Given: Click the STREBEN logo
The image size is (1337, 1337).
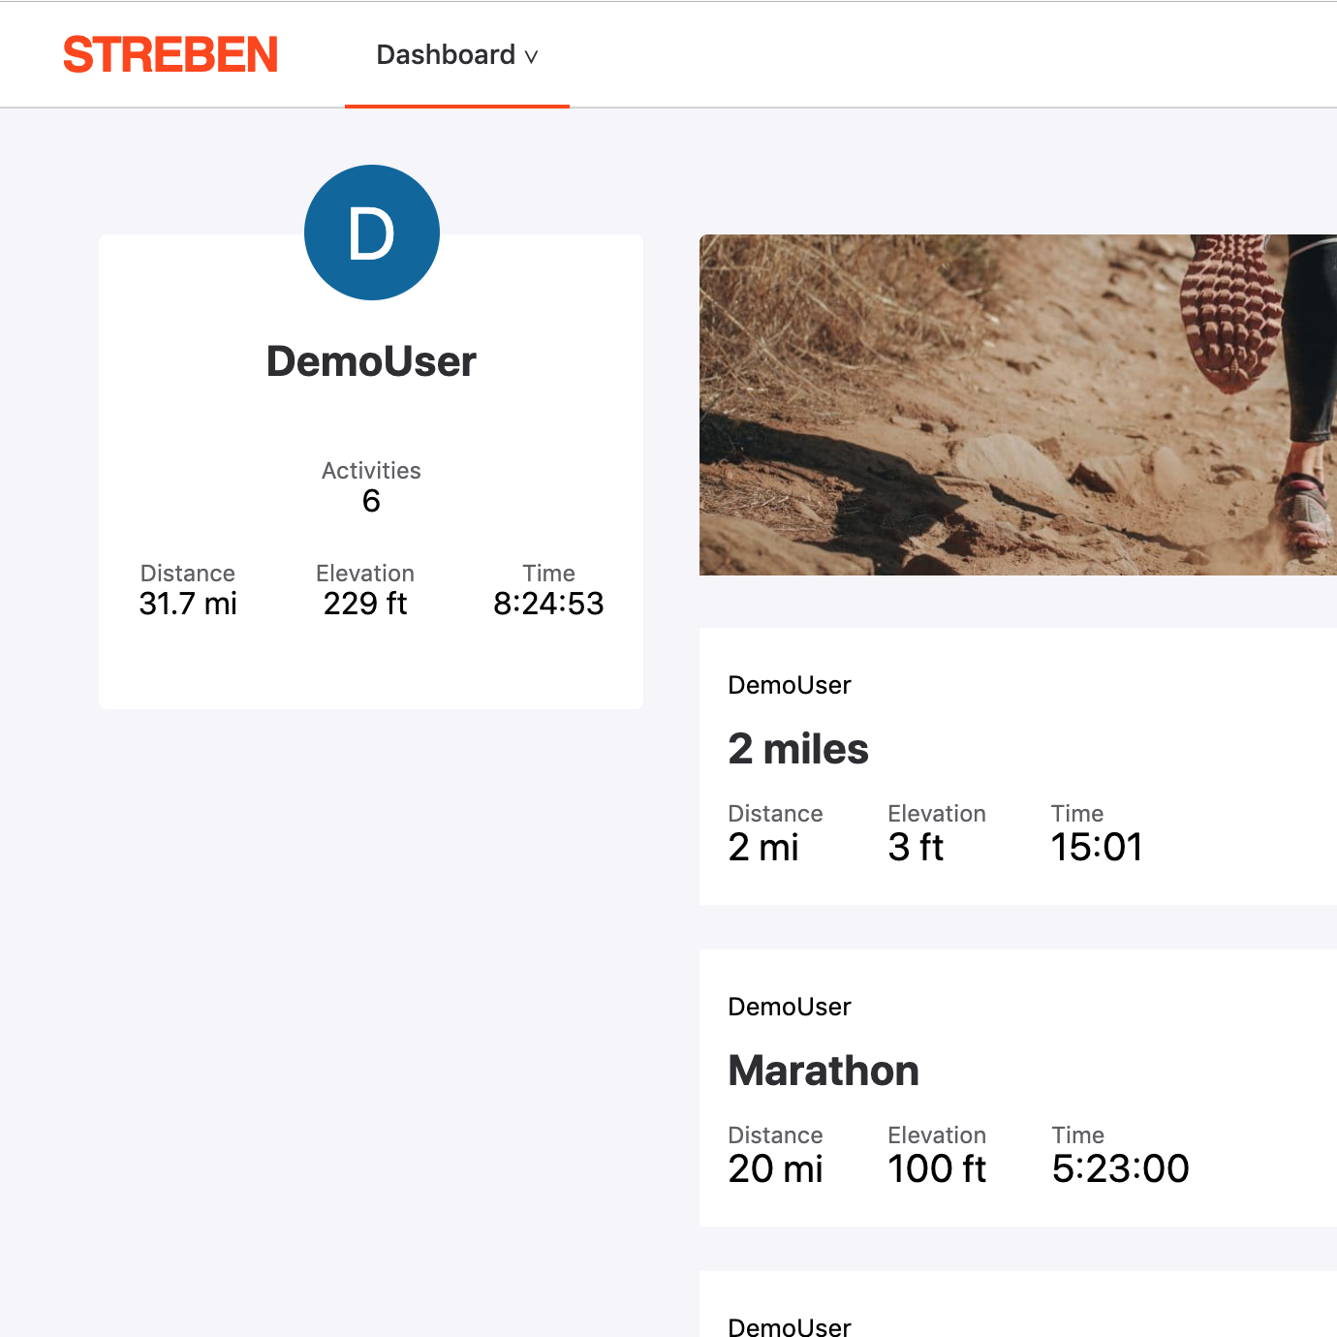Looking at the screenshot, I should click(x=171, y=55).
